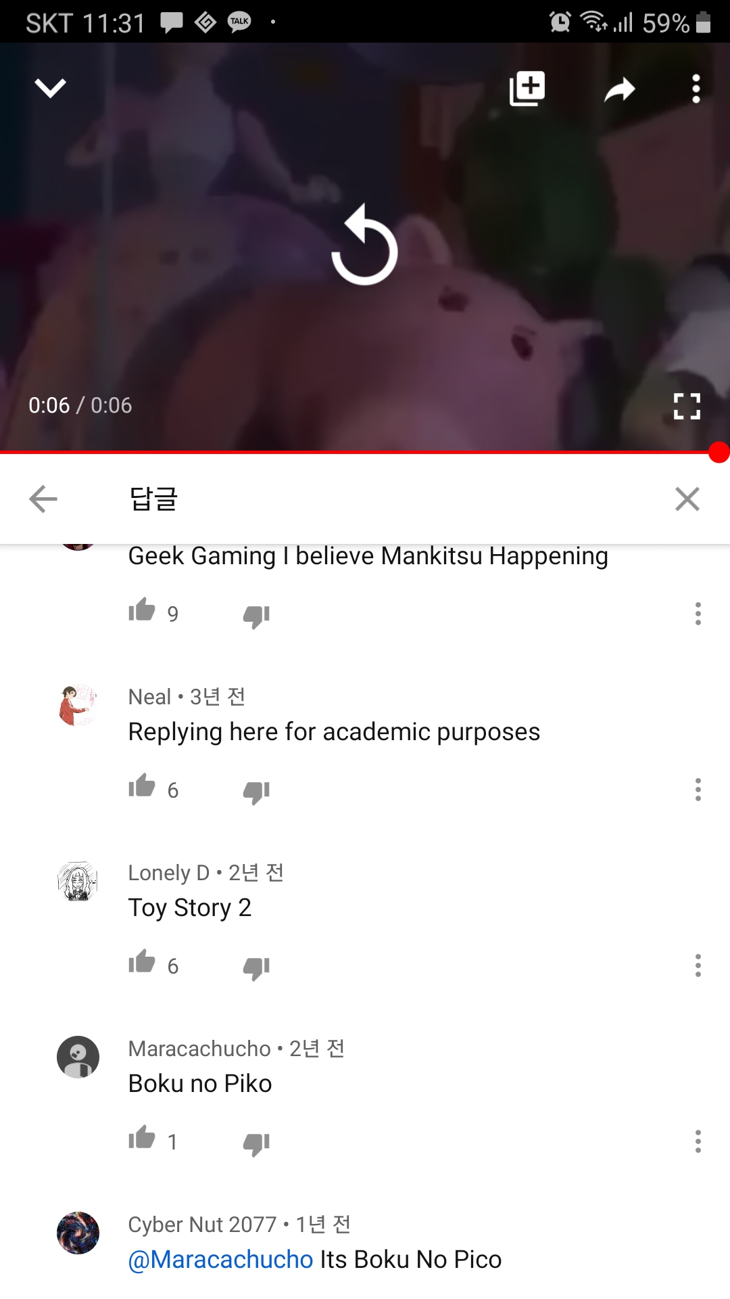This screenshot has width=730, height=1299.
Task: Like the Geek Gaming reply with 9 likes
Action: (x=142, y=610)
